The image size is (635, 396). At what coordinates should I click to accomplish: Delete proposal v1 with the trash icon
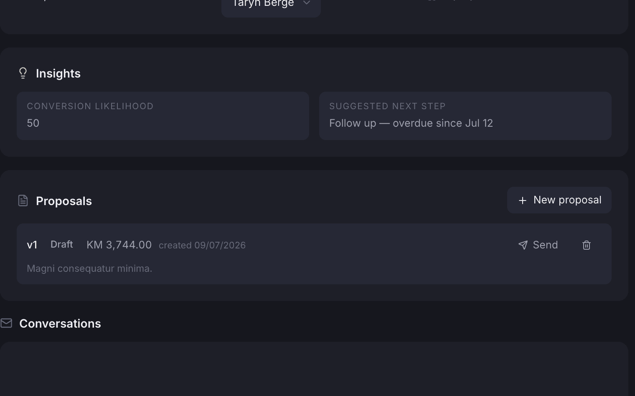point(587,245)
